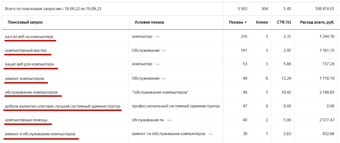The height and width of the screenshot is (143, 340).
Task: Expand ellipsis in the "ремонт компьютеров" row
Action: coord(164,79)
